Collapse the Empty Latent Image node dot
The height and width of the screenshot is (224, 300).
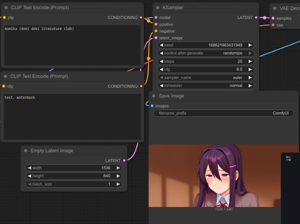click(26, 151)
